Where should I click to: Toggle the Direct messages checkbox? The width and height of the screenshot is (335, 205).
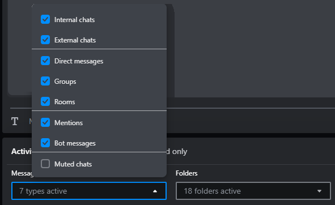[45, 61]
